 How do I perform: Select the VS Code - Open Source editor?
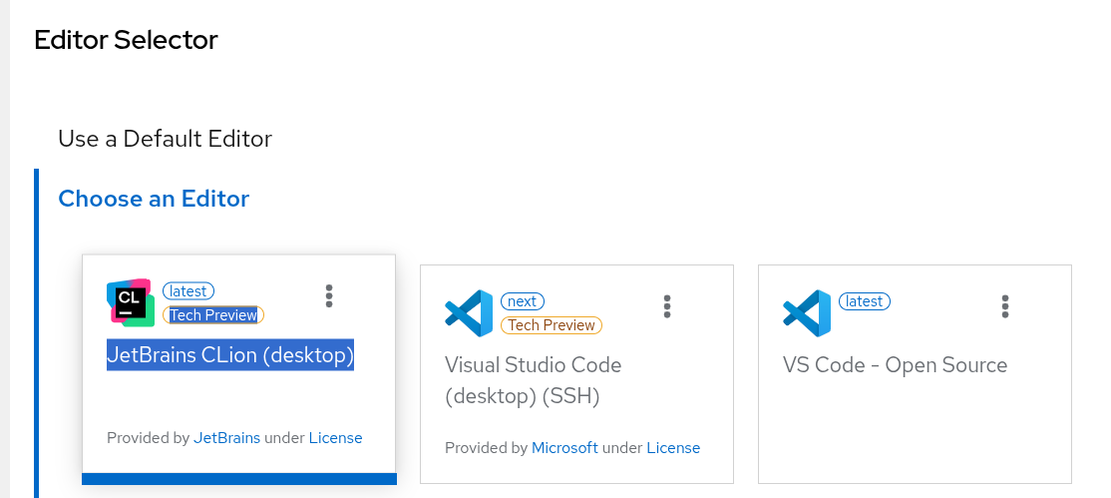(x=895, y=365)
